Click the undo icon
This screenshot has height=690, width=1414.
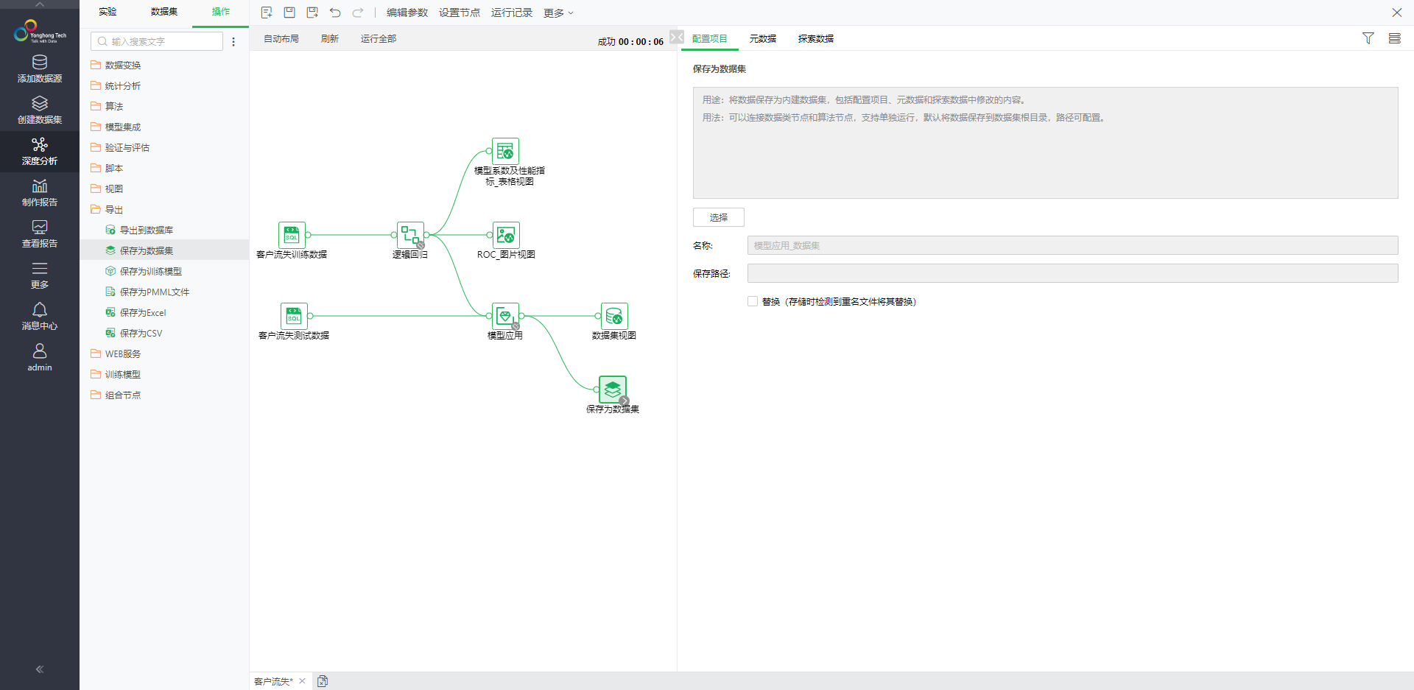[x=335, y=13]
